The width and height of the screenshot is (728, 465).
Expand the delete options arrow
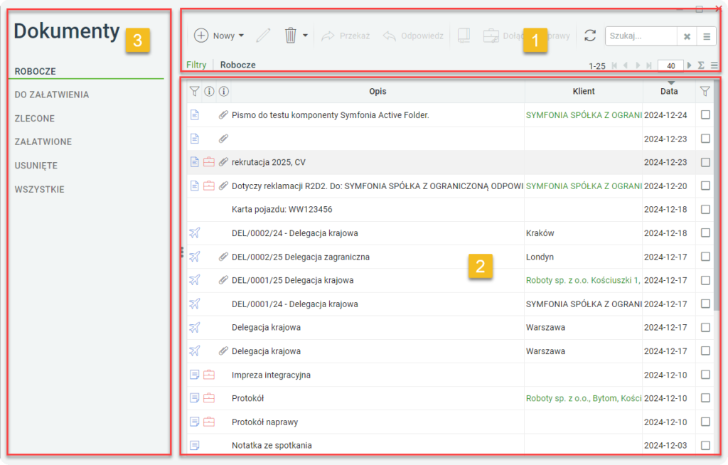point(305,36)
